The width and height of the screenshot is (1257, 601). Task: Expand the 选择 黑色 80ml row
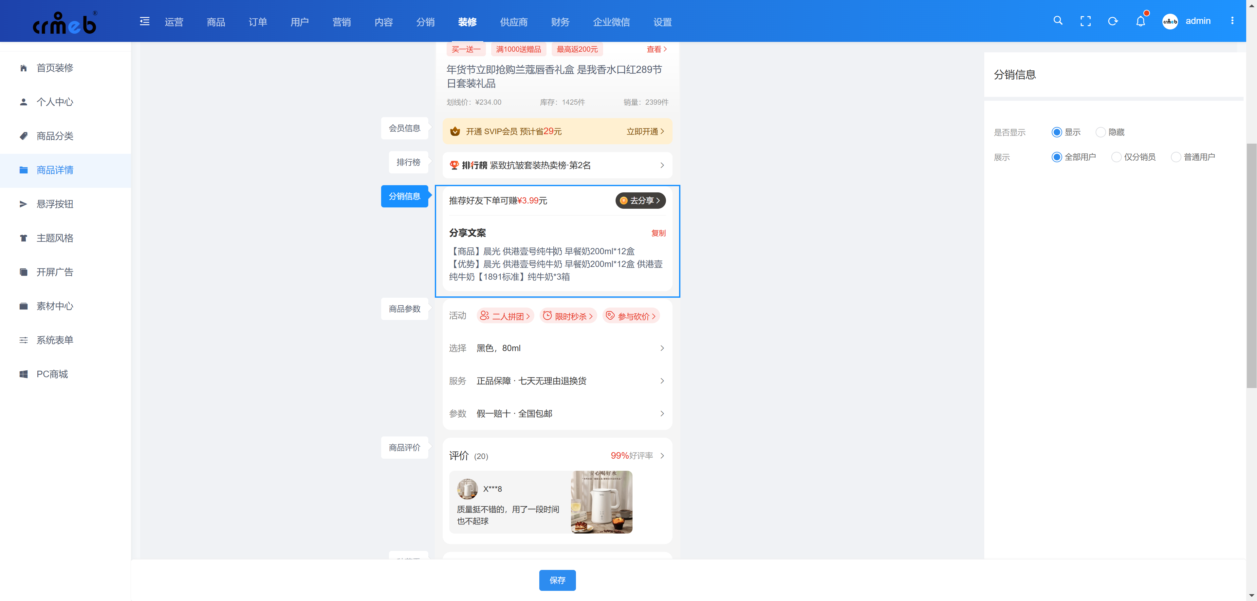coord(662,348)
